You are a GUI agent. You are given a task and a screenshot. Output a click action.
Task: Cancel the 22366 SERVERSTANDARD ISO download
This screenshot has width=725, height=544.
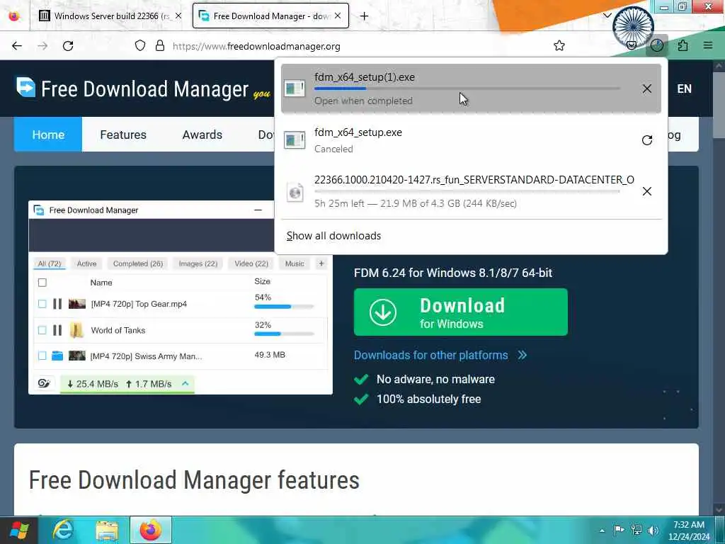tap(646, 191)
